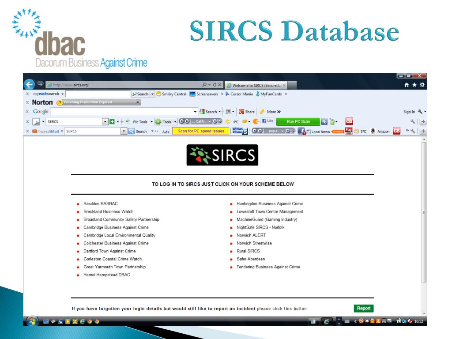Click the Facebook Like button
Image resolution: width=452 pixels, height=339 pixels.
(x=268, y=121)
